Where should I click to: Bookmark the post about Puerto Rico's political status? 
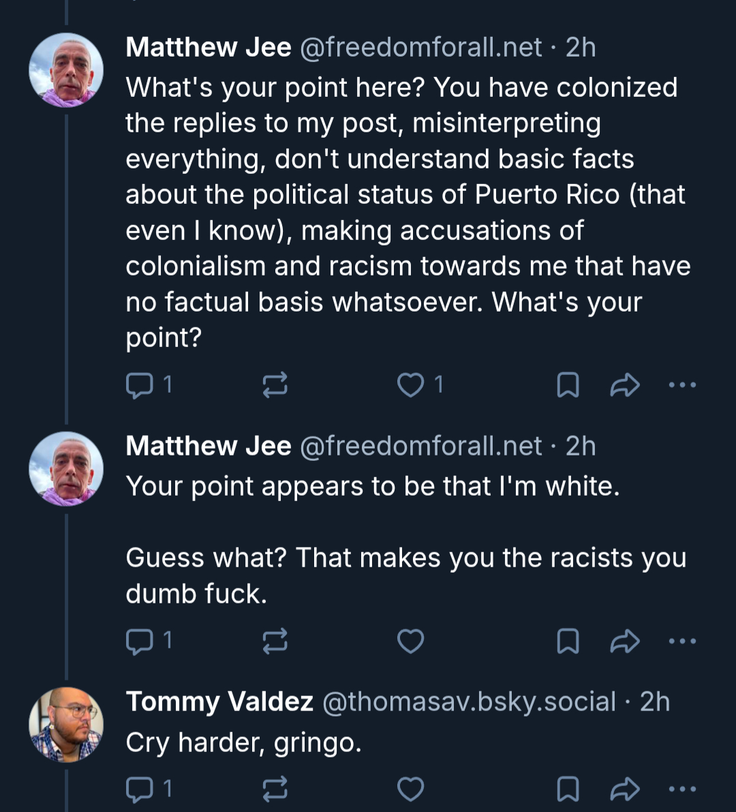tap(568, 385)
